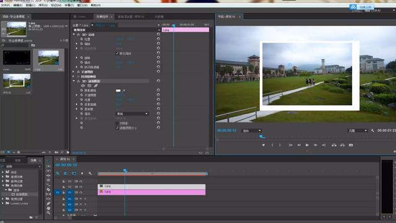Toggle V2 track output eye
The height and width of the screenshot is (223, 396).
click(81, 187)
